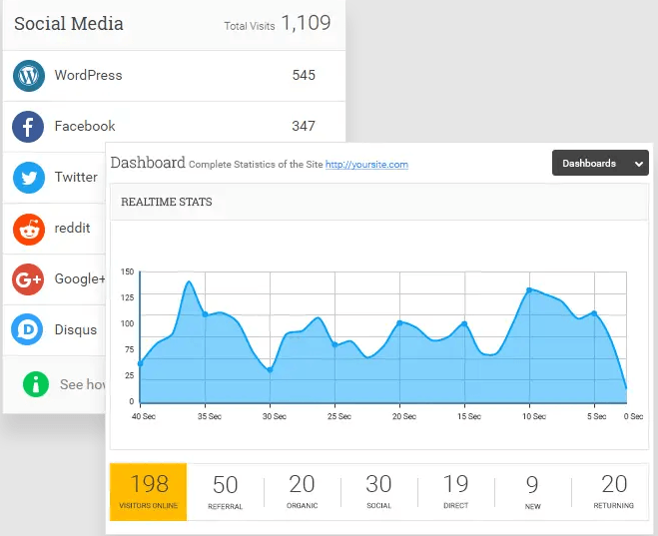This screenshot has height=536, width=658.
Task: Click the reddit alien icon
Action: coord(29,229)
